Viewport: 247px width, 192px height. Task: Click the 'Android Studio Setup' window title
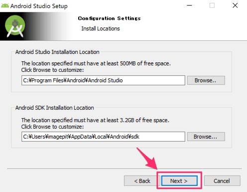click(x=39, y=6)
